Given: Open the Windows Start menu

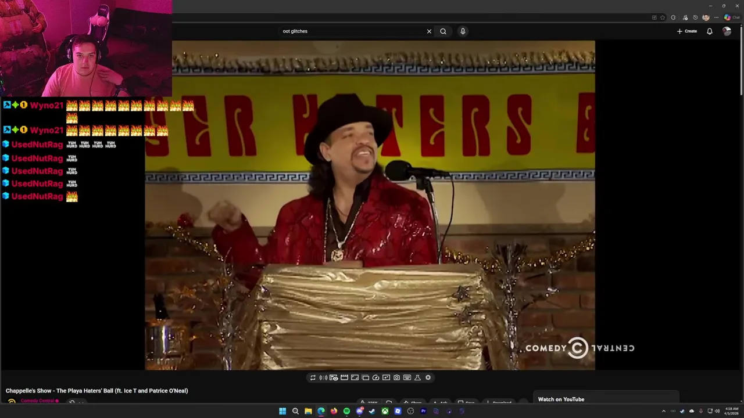Looking at the screenshot, I should tap(282, 411).
